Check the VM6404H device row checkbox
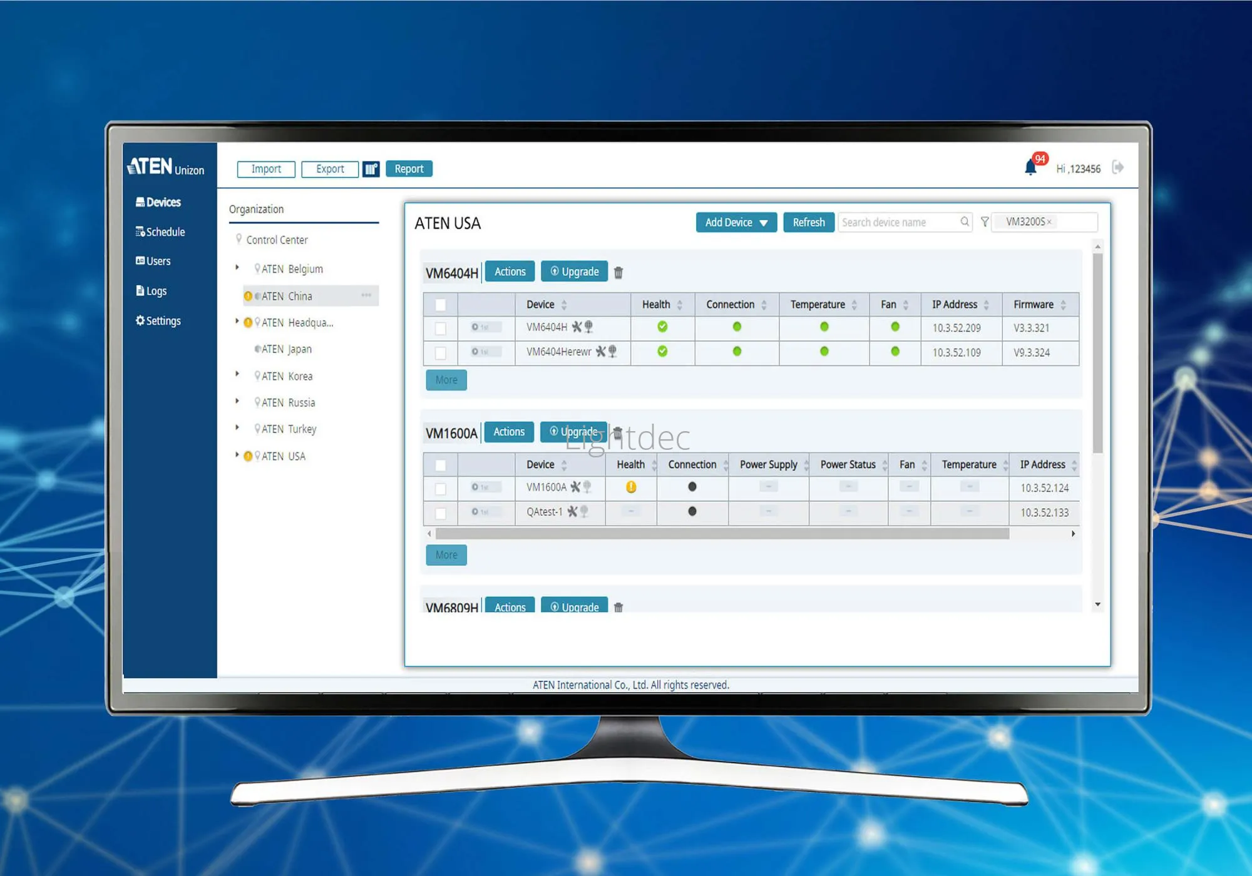 (441, 328)
